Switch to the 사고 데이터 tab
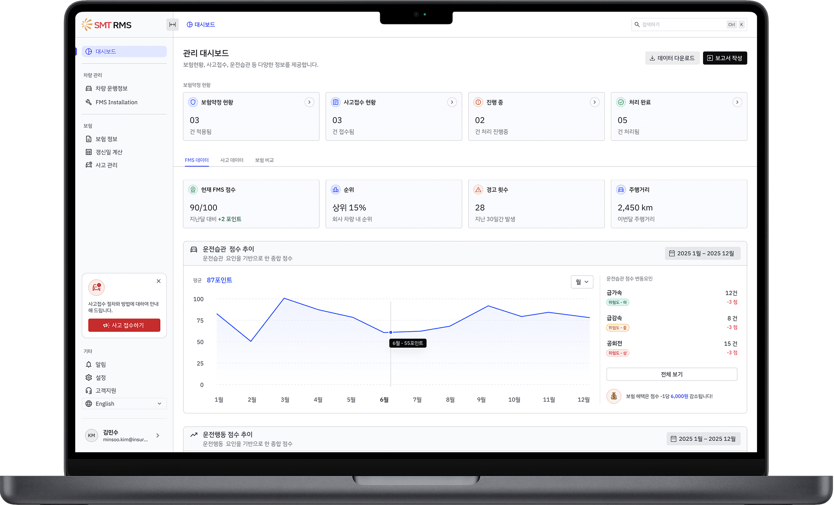834x505 pixels. (232, 160)
